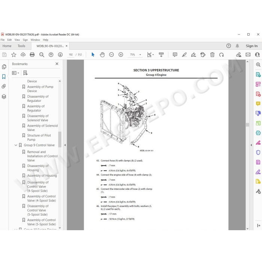Click document scrollbar down arrow
The width and height of the screenshot is (262, 262).
(247, 228)
